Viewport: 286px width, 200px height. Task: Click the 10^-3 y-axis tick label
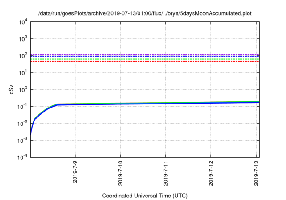tap(22, 141)
